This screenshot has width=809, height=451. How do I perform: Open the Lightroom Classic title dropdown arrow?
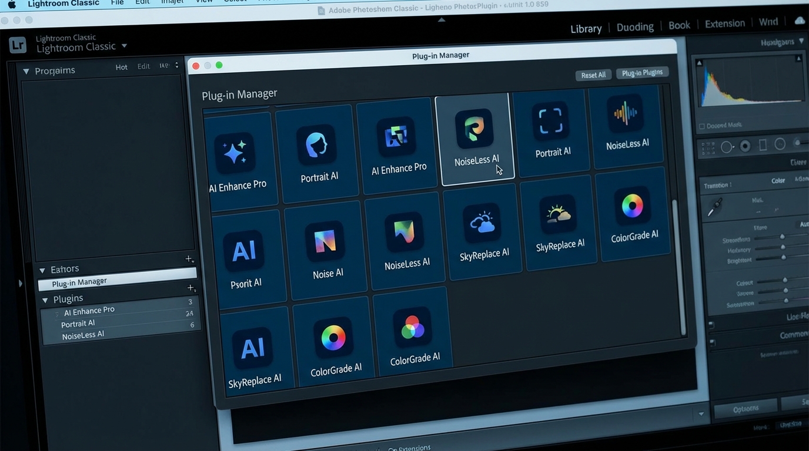point(124,46)
